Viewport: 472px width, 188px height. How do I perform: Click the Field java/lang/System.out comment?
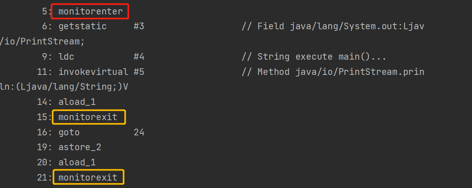[x=333, y=27]
